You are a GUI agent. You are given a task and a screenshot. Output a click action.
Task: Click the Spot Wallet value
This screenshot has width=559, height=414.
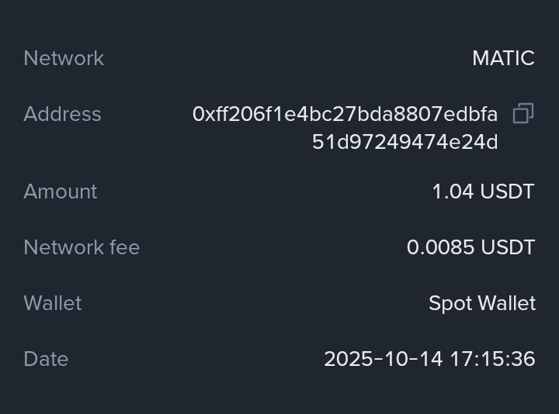coord(481,303)
